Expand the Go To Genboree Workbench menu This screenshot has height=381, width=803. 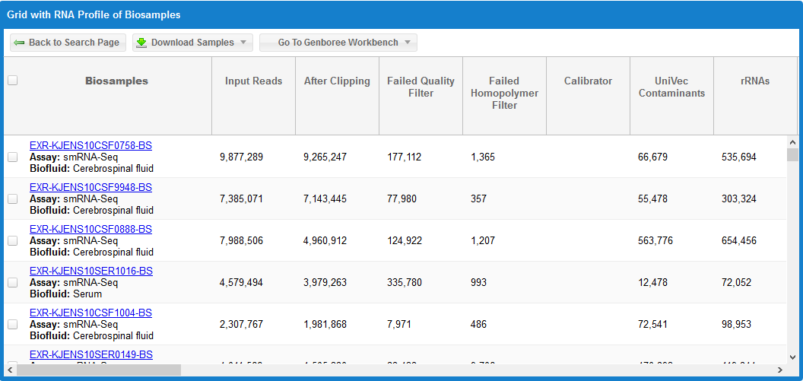pos(408,43)
